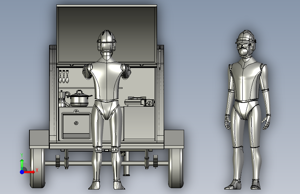Select the leftmost hanging spoon
300x194 pixels.
[61, 76]
